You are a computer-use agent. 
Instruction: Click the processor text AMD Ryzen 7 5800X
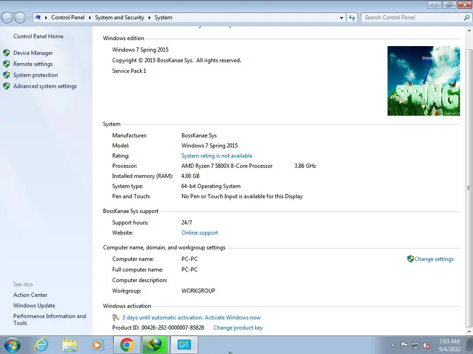227,166
